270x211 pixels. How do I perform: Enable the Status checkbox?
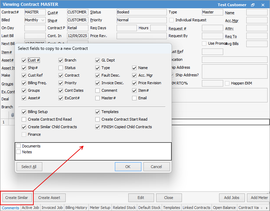point(61,68)
